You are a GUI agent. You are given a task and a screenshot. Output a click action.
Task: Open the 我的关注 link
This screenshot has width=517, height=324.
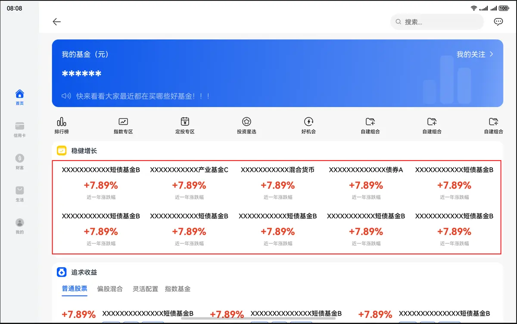point(471,54)
